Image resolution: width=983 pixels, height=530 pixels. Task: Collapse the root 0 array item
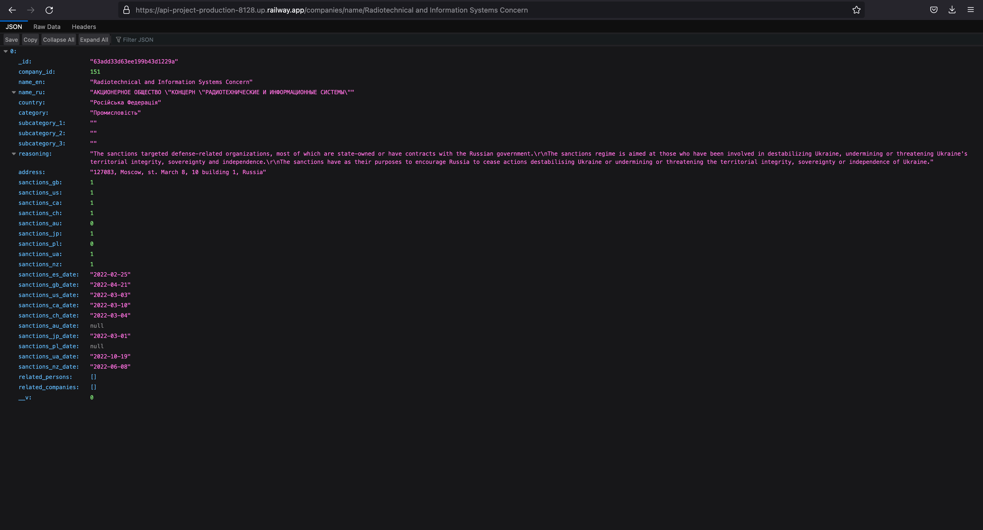click(6, 51)
